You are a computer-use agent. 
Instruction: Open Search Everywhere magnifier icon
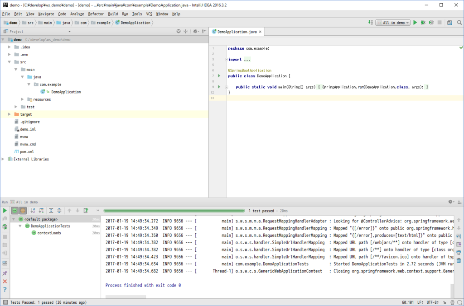click(x=459, y=23)
